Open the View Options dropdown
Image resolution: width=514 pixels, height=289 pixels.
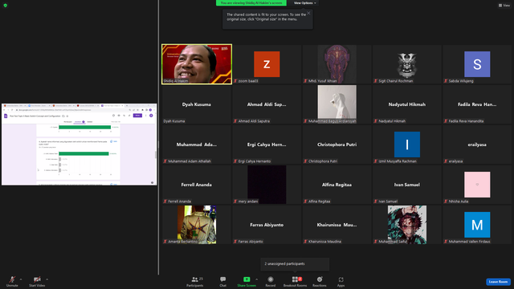tap(304, 3)
